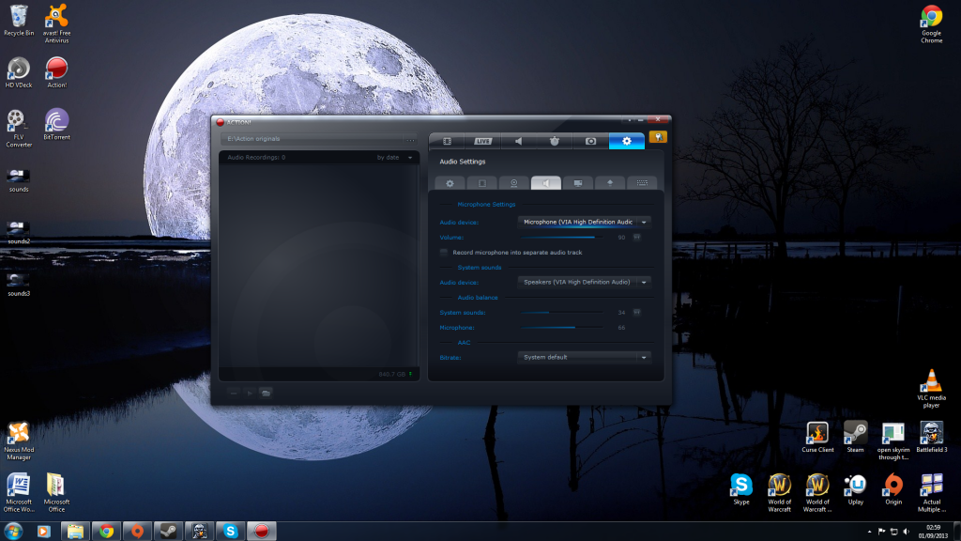Open the Windows Start menu
Screen dimensions: 961x541
(x=13, y=532)
